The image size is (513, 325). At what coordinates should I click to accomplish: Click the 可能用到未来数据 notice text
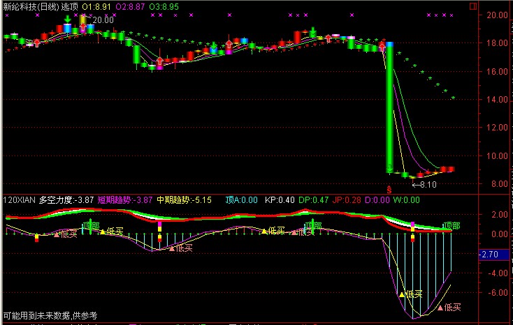[49, 316]
